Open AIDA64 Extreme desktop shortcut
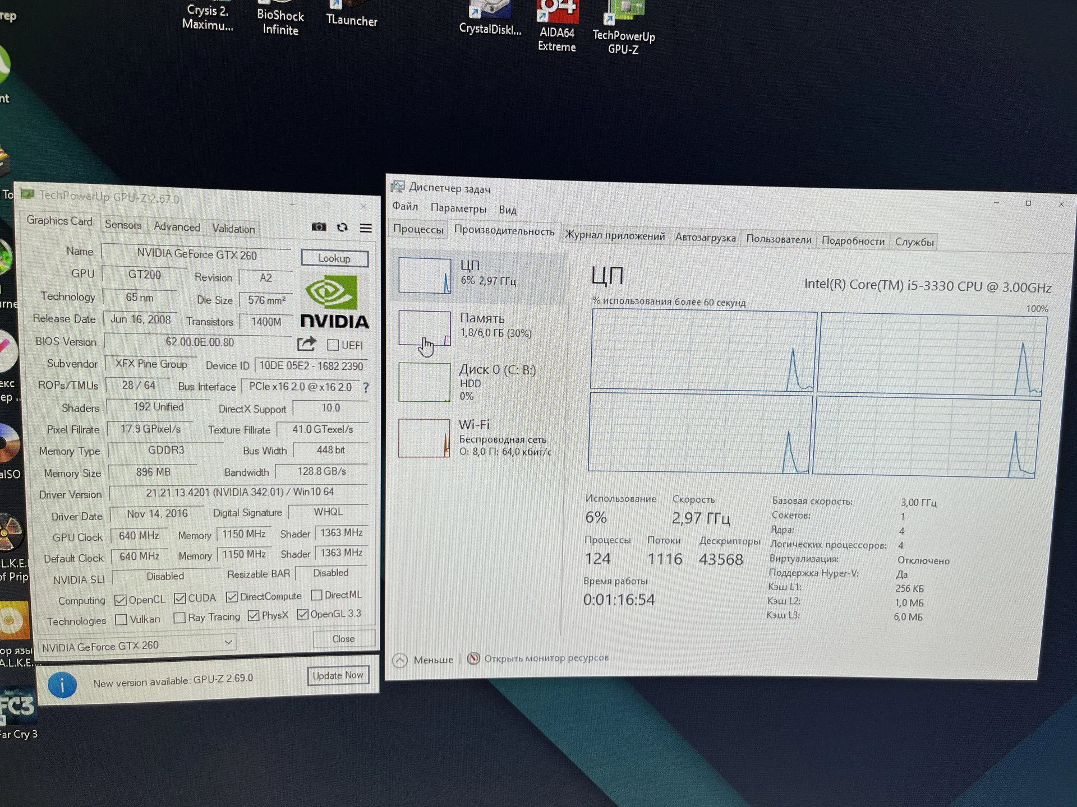 (x=557, y=27)
